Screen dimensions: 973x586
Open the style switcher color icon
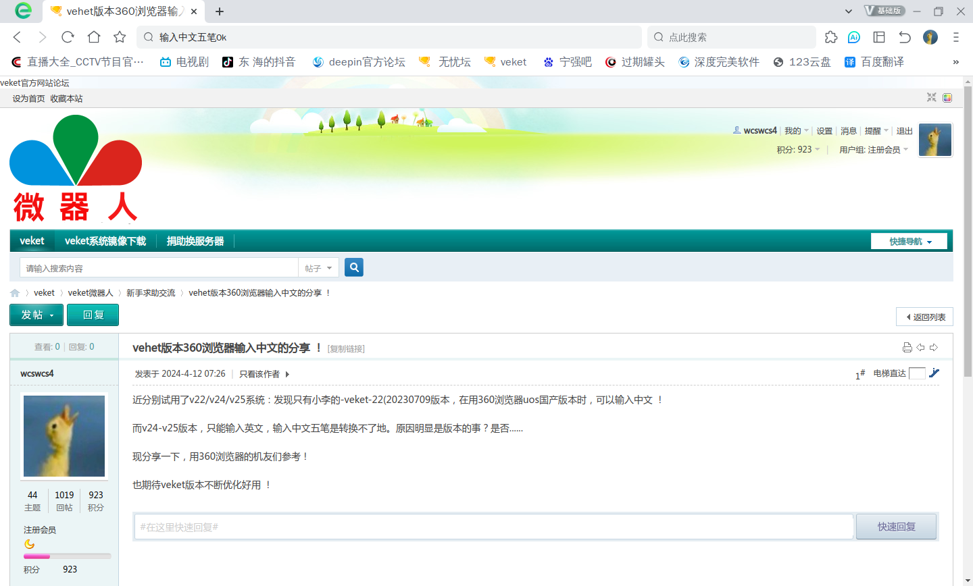click(x=947, y=97)
